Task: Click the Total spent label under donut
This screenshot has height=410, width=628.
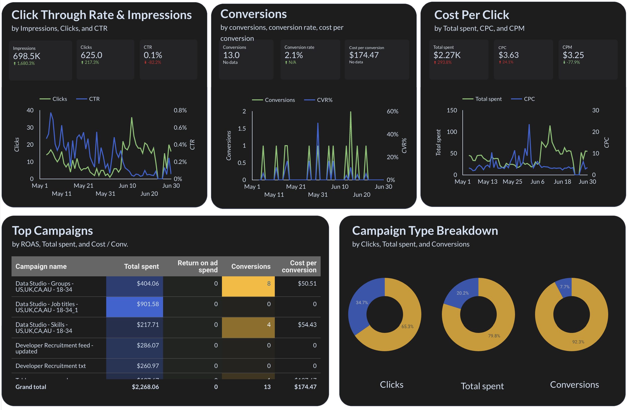Action: [x=482, y=386]
